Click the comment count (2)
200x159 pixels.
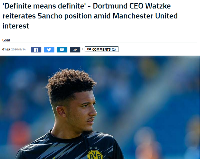pyautogui.click(x=114, y=49)
